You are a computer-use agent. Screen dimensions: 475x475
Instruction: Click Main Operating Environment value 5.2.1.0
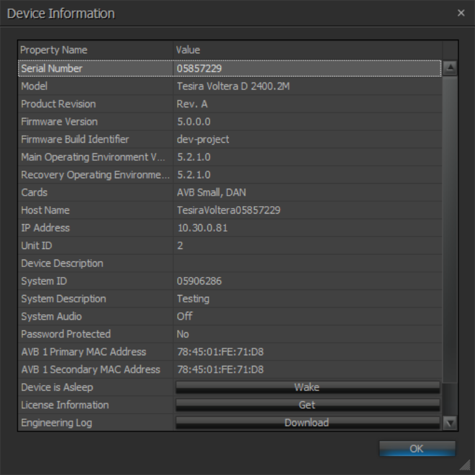(x=194, y=157)
